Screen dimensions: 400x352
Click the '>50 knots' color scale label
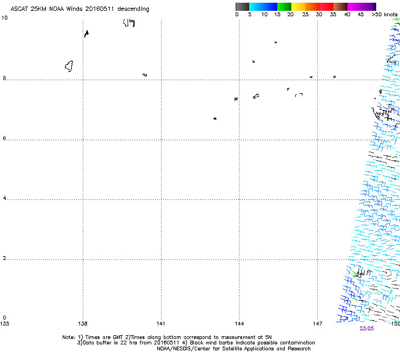(384, 15)
